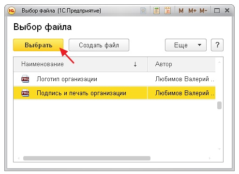
Task: Click the scroll down arrow of list
Action: tap(219, 149)
